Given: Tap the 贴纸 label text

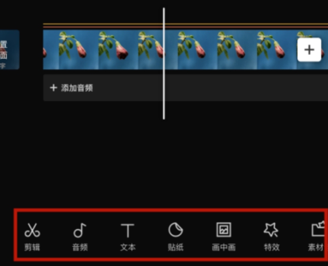Looking at the screenshot, I should (x=176, y=247).
